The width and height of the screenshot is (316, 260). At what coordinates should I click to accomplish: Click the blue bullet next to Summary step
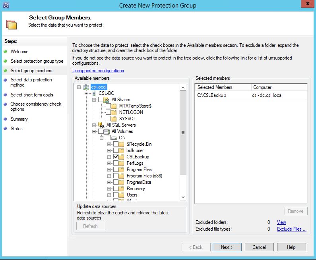click(x=6, y=119)
